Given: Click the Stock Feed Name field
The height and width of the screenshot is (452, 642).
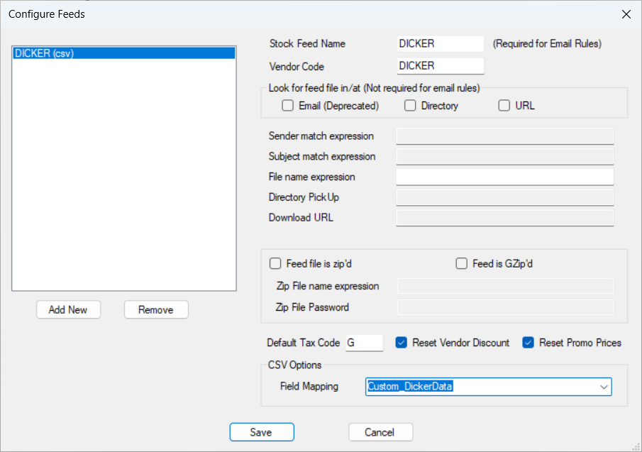Looking at the screenshot, I should 440,44.
